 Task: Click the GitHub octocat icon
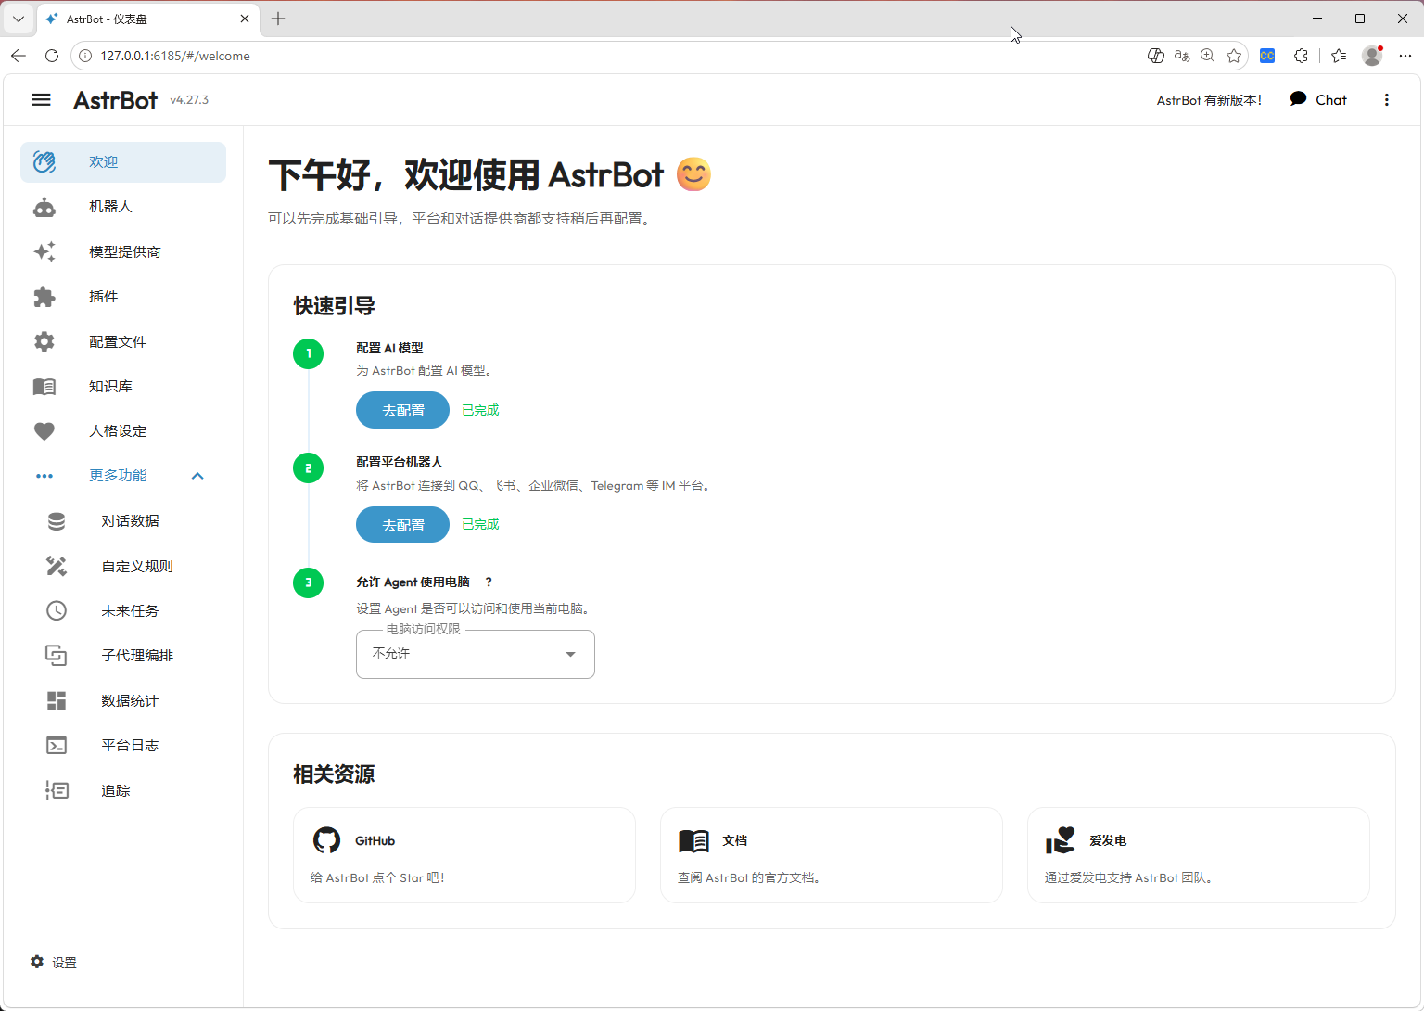coord(326,840)
